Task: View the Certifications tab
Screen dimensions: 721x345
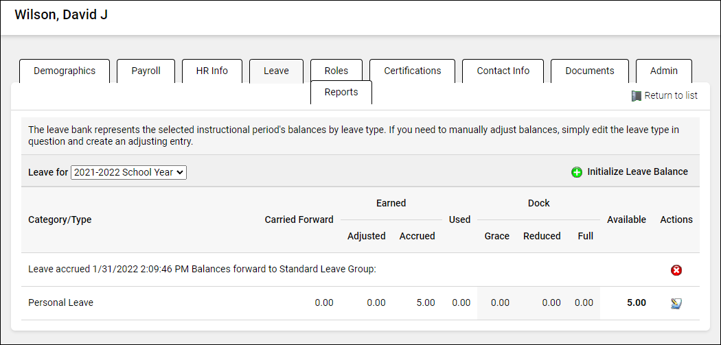Action: pyautogui.click(x=412, y=71)
